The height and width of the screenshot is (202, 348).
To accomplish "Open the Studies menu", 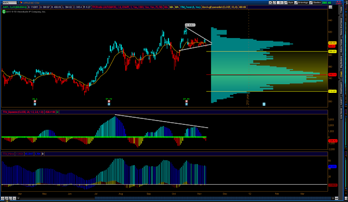I will click(317, 2).
